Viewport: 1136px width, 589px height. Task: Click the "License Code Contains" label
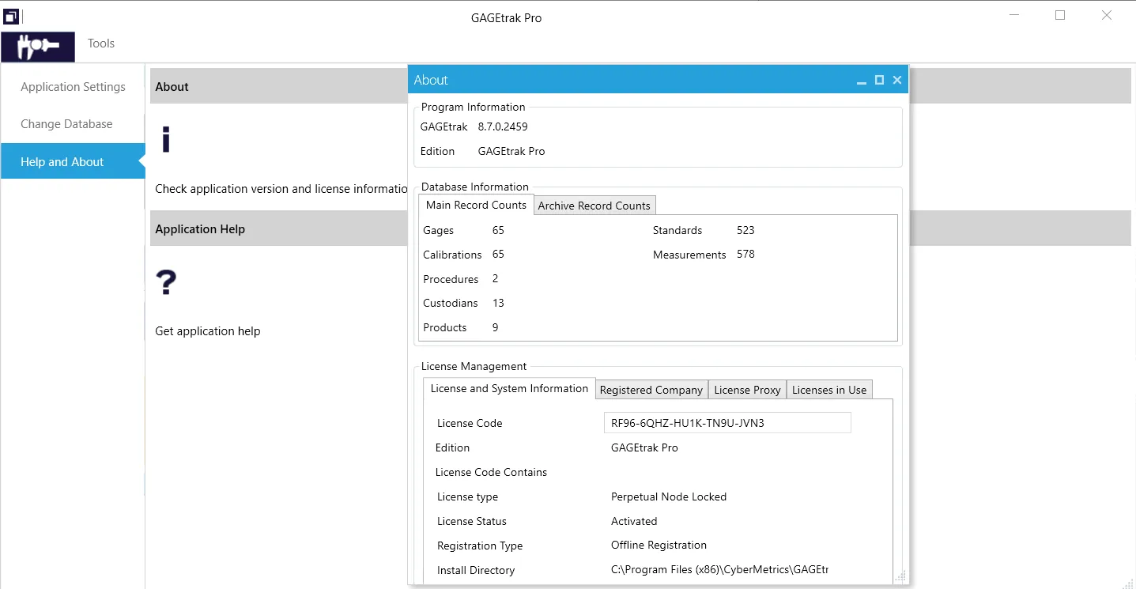click(491, 472)
